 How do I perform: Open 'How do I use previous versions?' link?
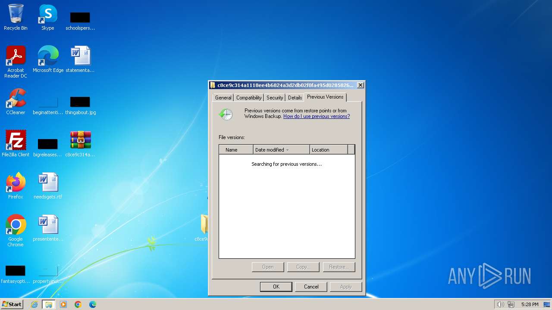(317, 116)
